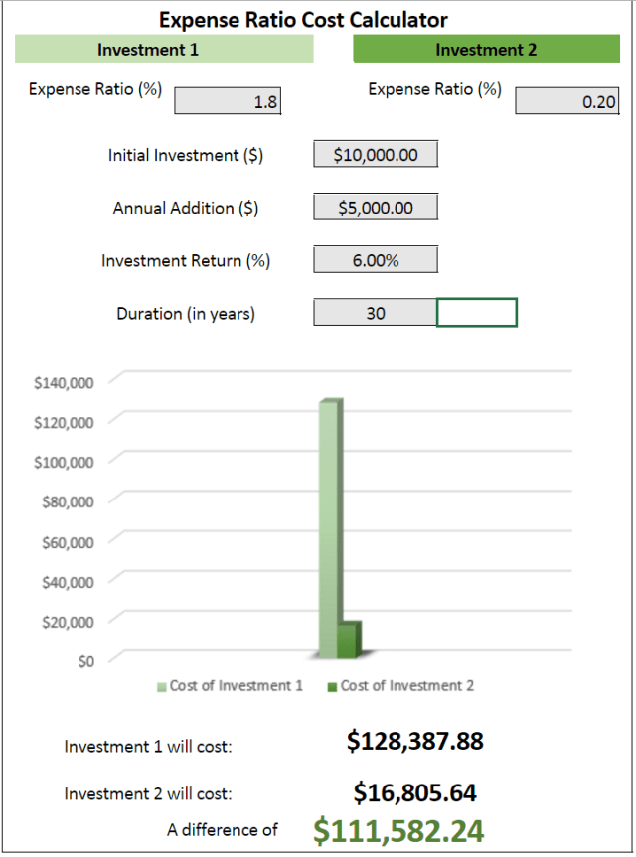Viewport: 636px width, 857px height.
Task: Select the Annual Addition amount cell
Action: pos(375,207)
